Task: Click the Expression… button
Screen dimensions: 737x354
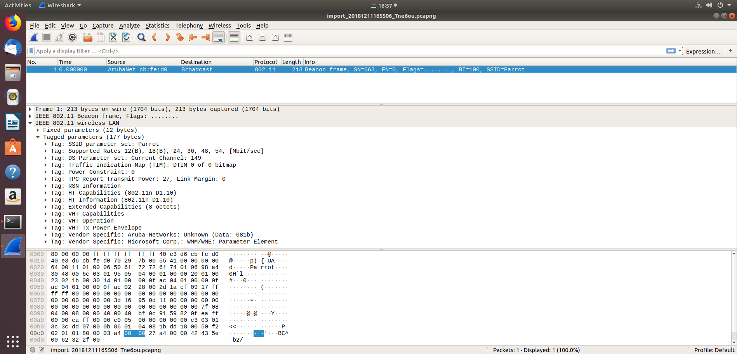Action: [703, 51]
